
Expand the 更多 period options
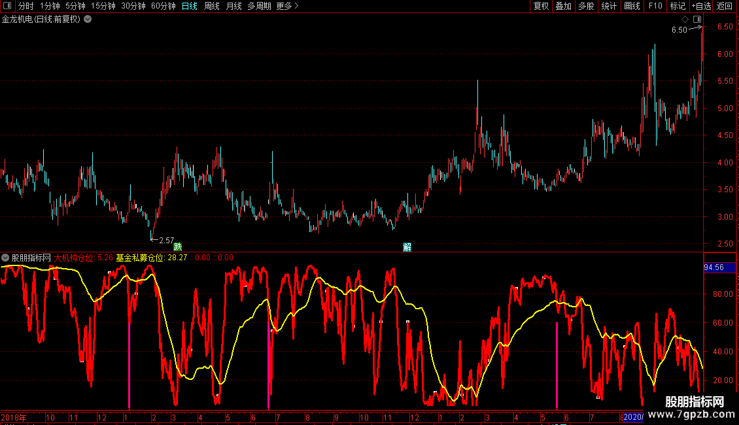pos(287,6)
